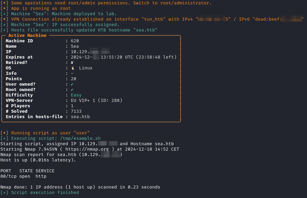
Task: Click the green checkmark next to Root owned?
Action: point(72,90)
